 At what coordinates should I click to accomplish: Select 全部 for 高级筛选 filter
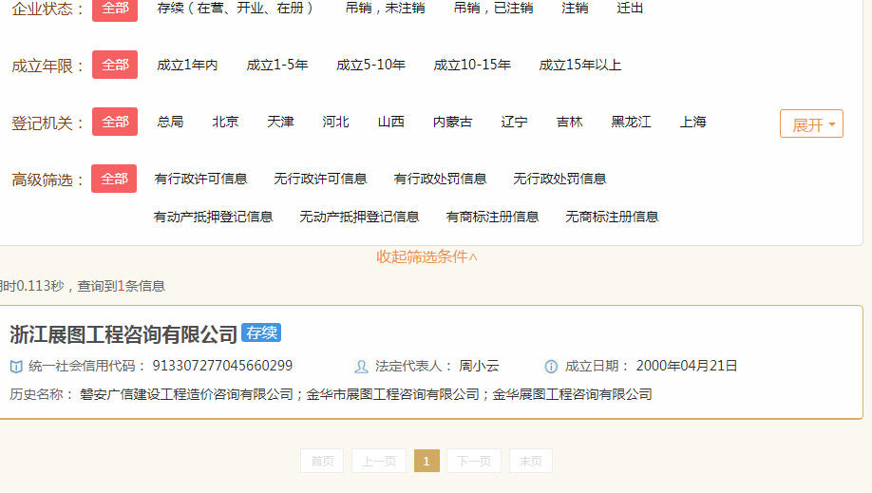(114, 179)
